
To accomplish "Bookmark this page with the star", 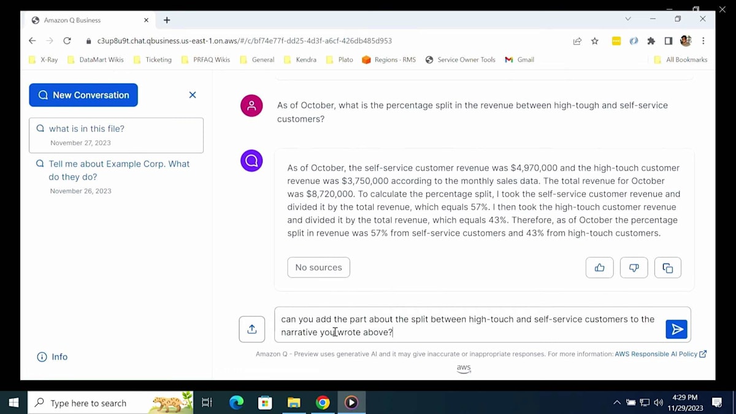I will click(594, 41).
